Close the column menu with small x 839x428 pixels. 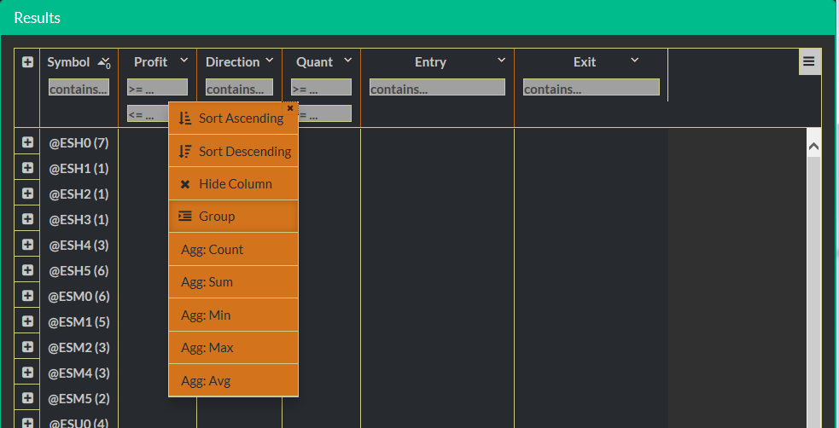click(x=290, y=108)
